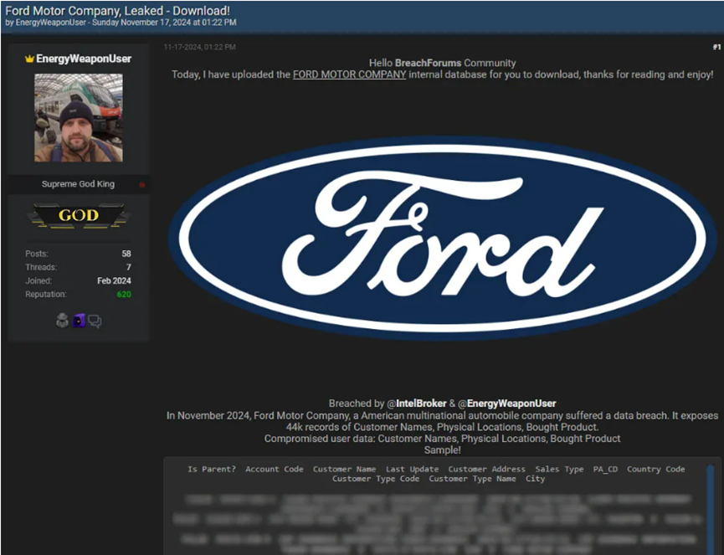Click the @EnergyWeaponUser mention in post body
The image size is (724, 555).
(x=506, y=403)
